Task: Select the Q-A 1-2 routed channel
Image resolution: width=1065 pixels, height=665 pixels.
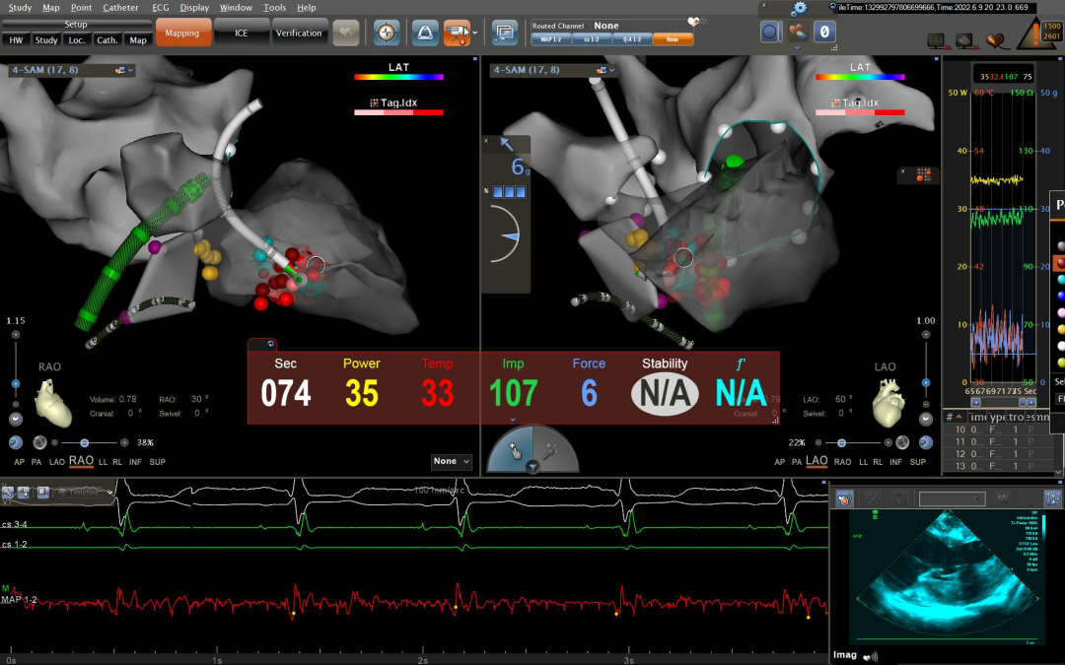Action: point(632,39)
